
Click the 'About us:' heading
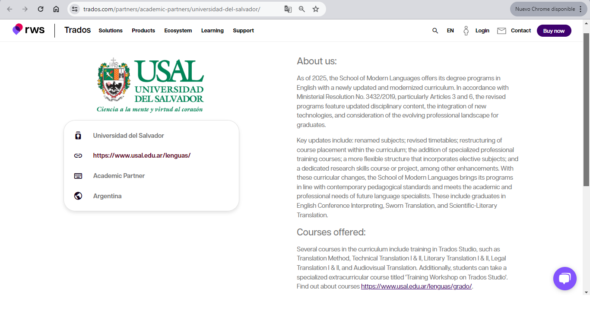(x=317, y=61)
